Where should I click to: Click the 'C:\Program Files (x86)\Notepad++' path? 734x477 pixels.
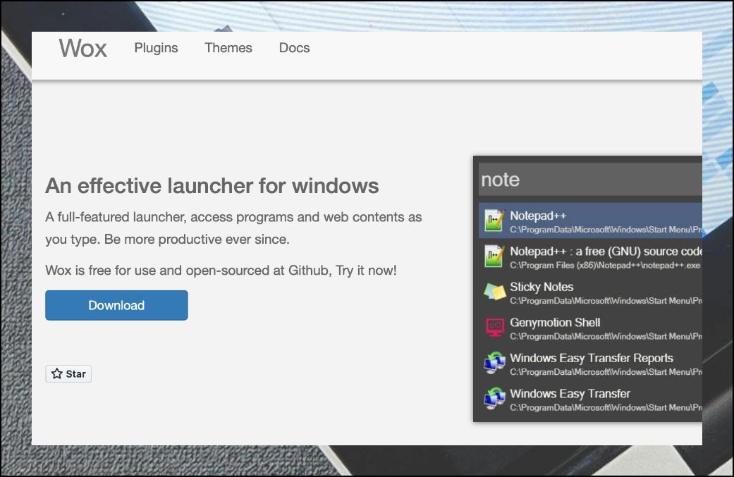tap(605, 265)
